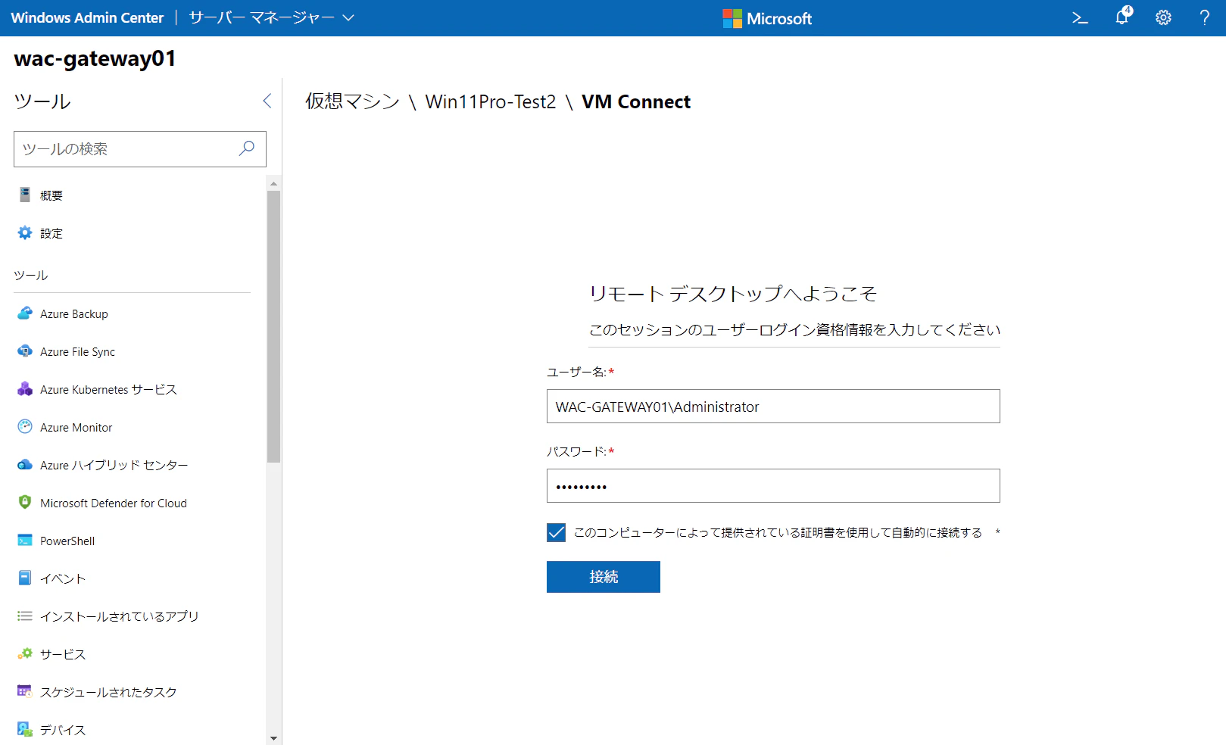Uncheck the automatic certificate connection checkbox

pos(556,532)
